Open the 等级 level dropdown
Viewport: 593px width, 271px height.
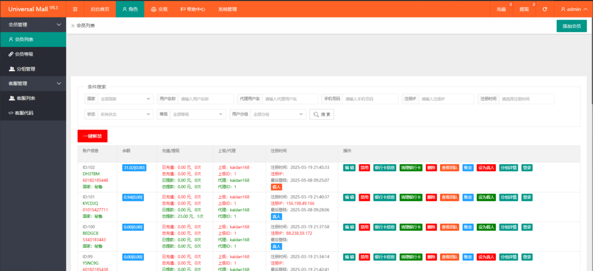tap(198, 114)
